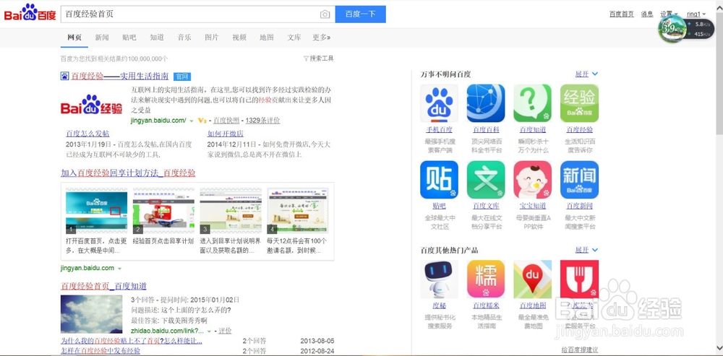The width and height of the screenshot is (723, 356).
Task: Open the ring1 account dropdown
Action: coord(696,14)
